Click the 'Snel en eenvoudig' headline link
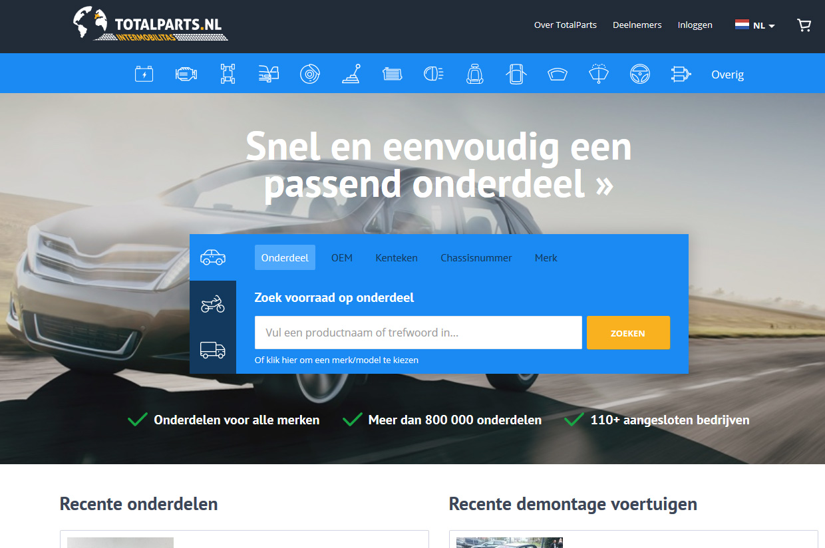The image size is (825, 548). pyautogui.click(x=438, y=165)
